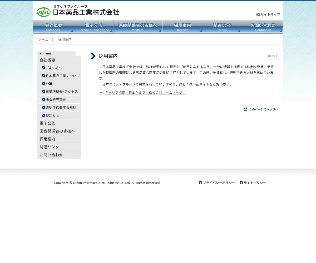Open サイトポリシー footer link
The height and width of the screenshot is (263, 316).
[255, 183]
